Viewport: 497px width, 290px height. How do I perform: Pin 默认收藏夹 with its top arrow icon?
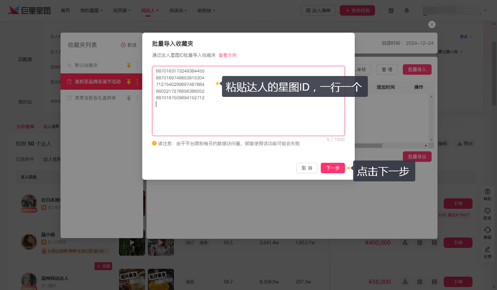[x=129, y=66]
